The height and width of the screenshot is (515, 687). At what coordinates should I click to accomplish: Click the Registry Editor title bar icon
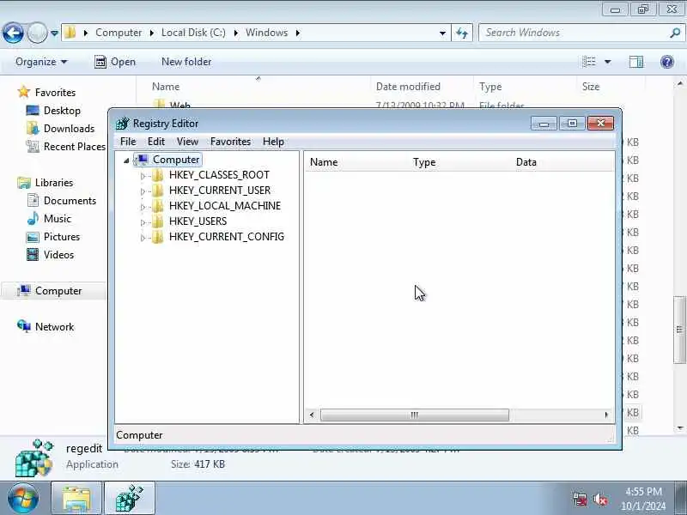(x=123, y=124)
